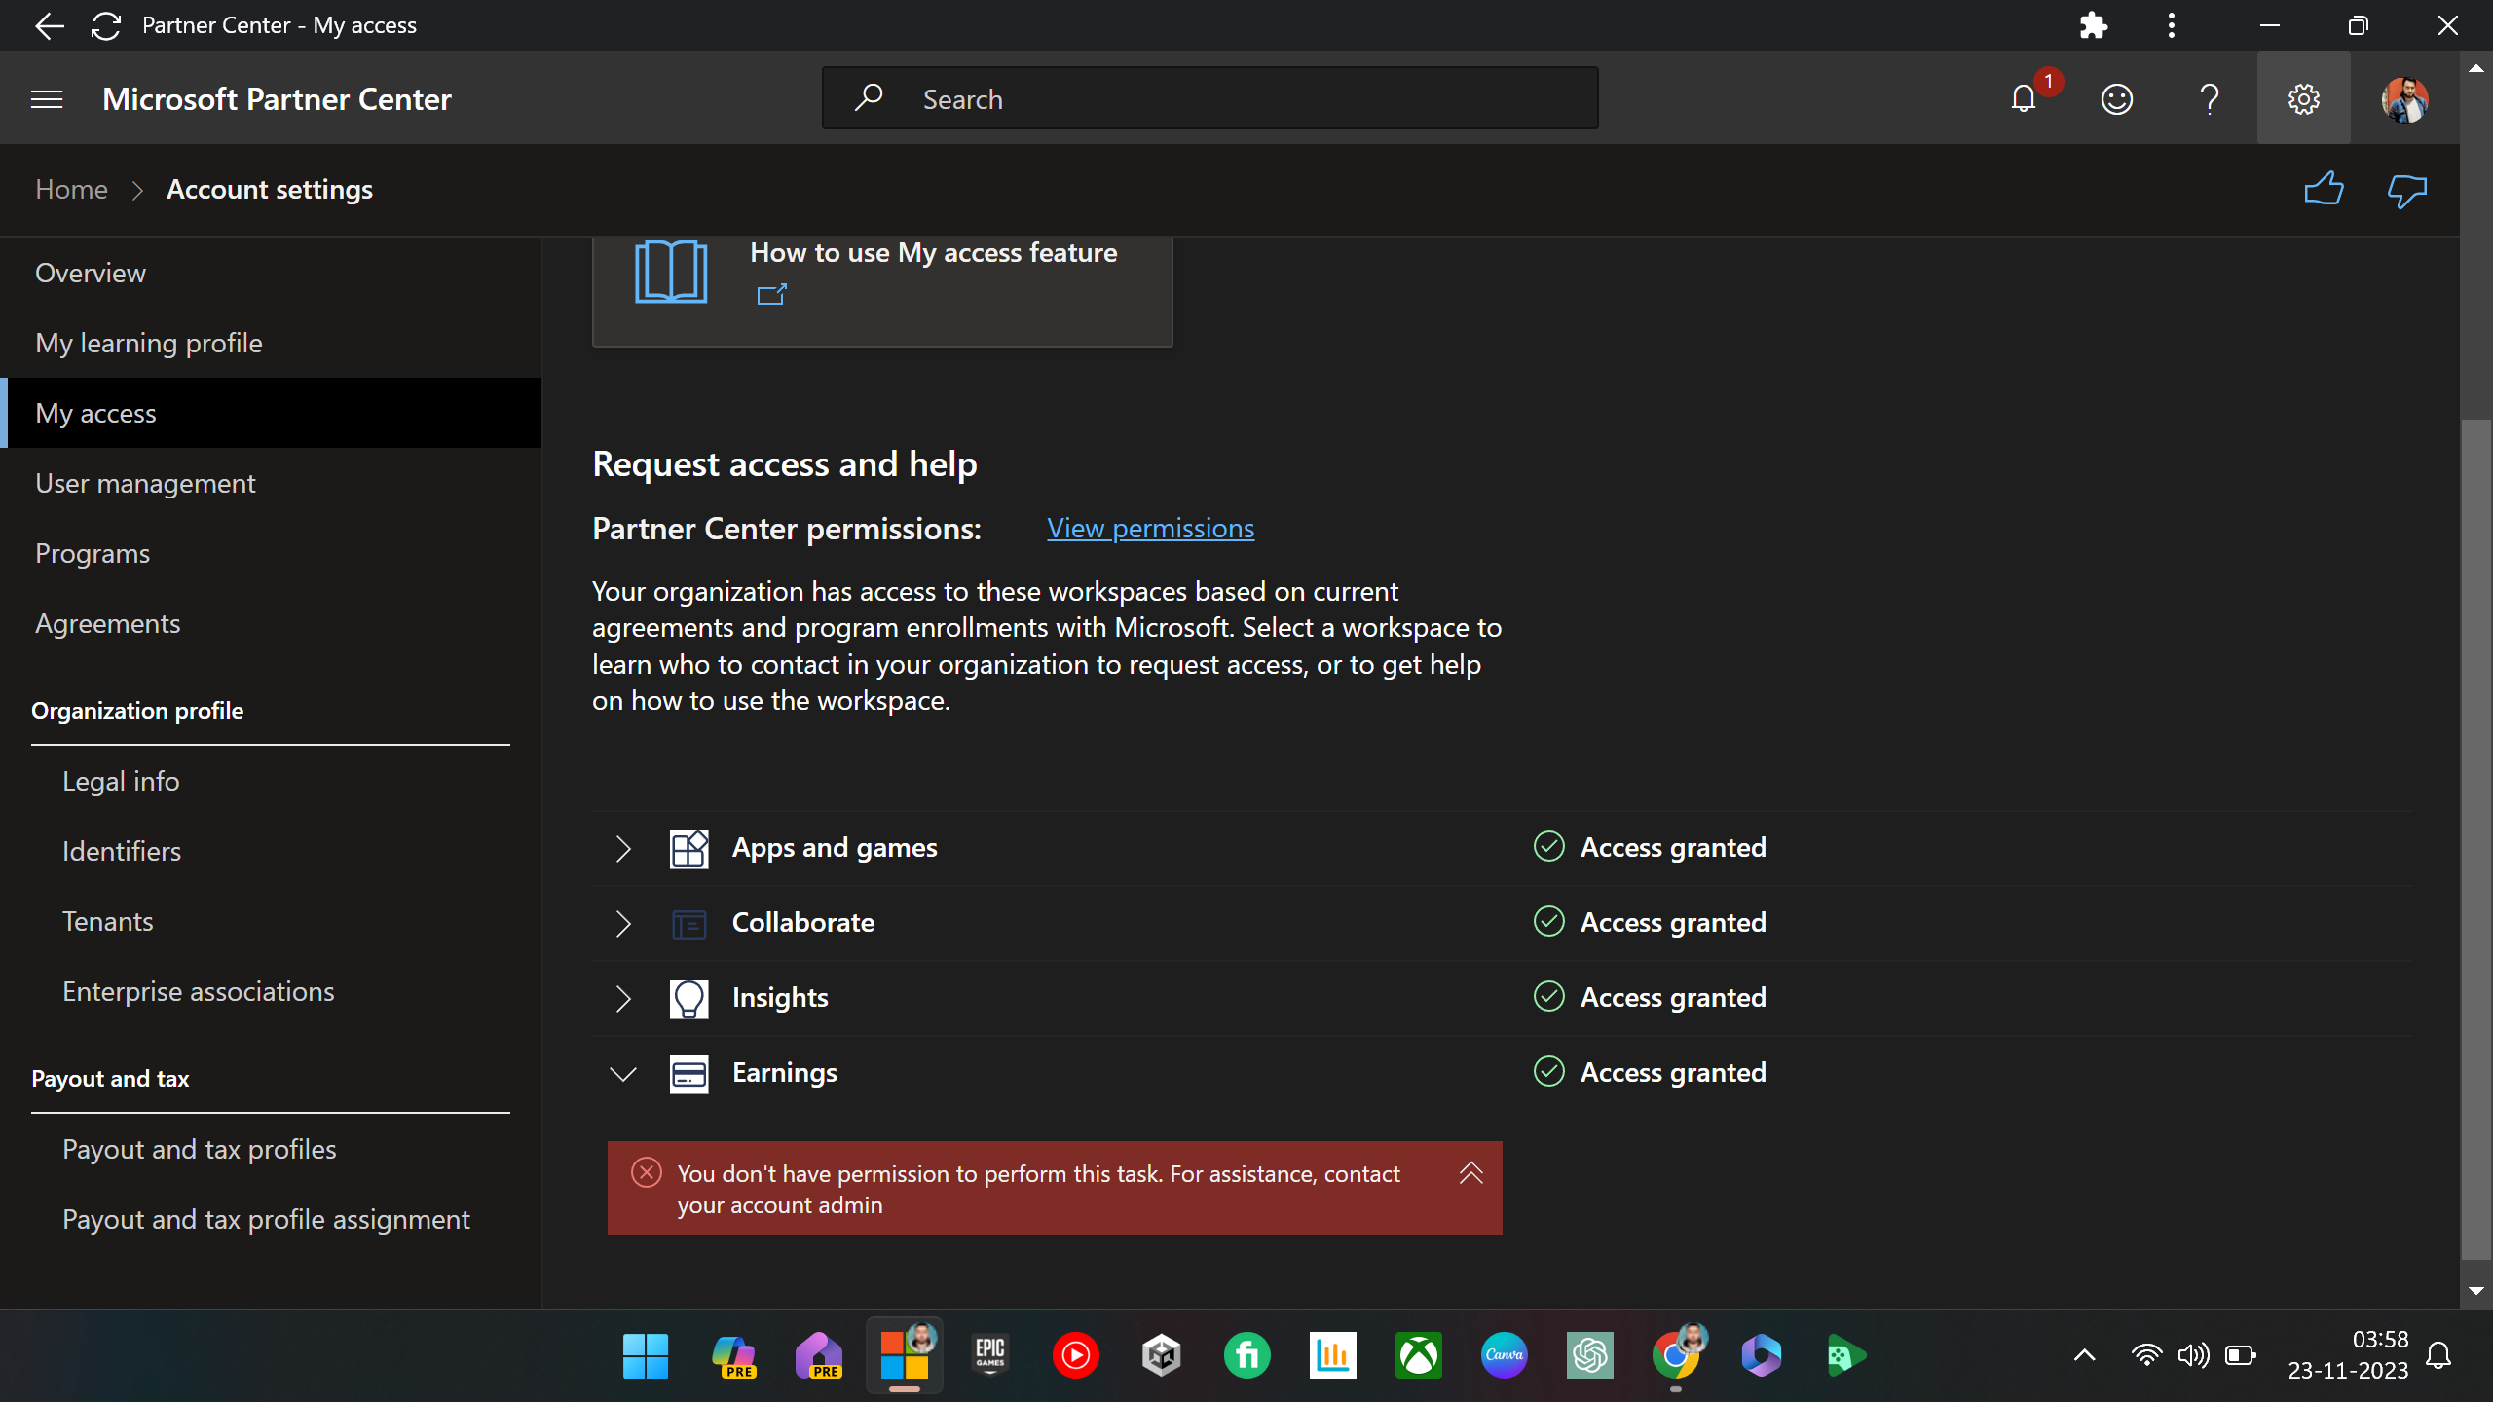Open the settings gear icon
2493x1402 pixels.
2303,99
